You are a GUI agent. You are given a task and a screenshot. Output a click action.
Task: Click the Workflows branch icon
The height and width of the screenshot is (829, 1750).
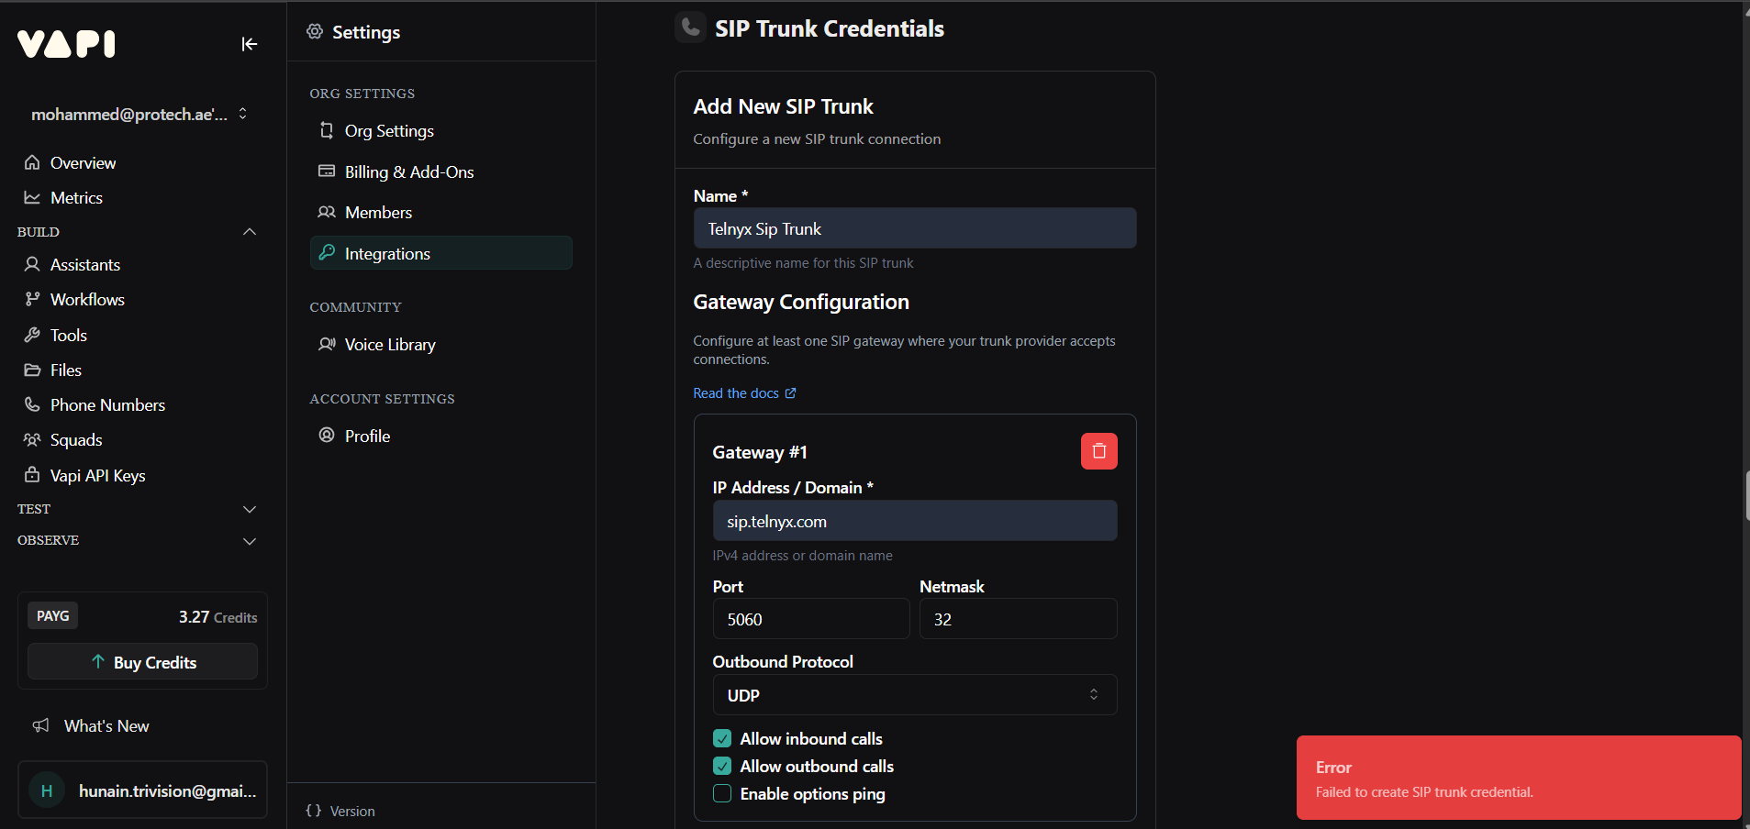32,299
